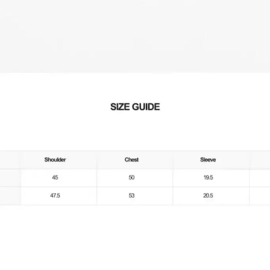
Task: Select the Chest column header
Action: point(131,160)
